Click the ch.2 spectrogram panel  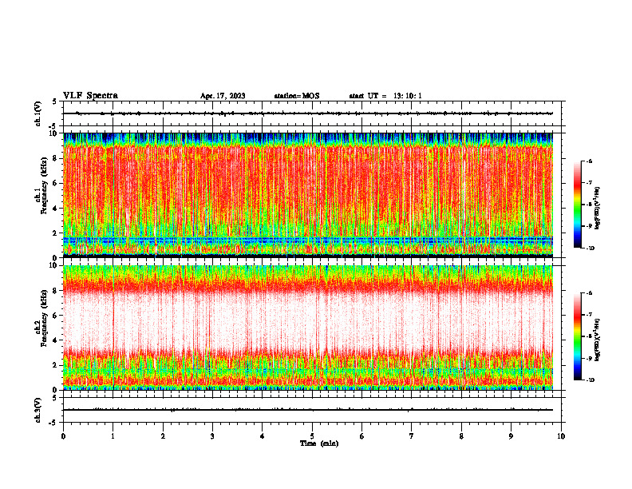(x=308, y=328)
